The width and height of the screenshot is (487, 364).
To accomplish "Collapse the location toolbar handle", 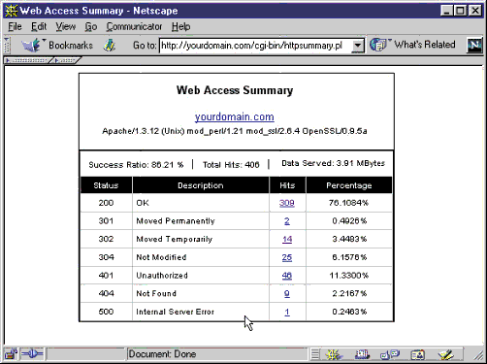I will [x=7, y=45].
